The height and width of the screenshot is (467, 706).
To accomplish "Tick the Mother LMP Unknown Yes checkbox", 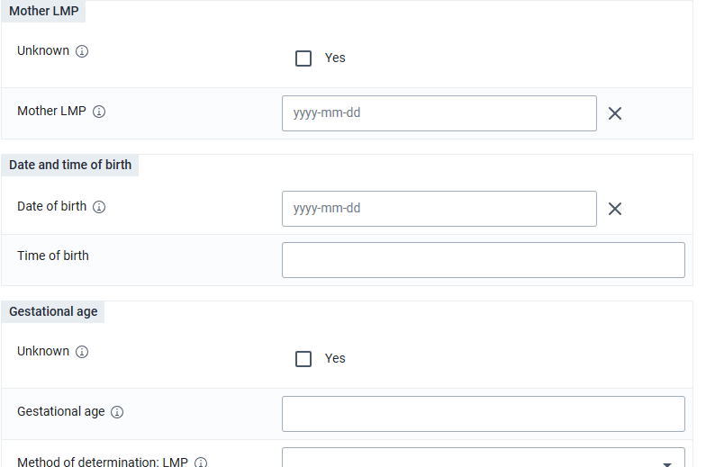I will [303, 58].
